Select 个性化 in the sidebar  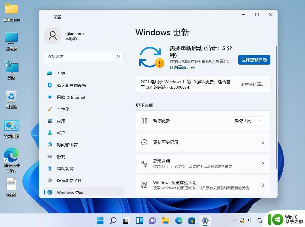pos(84,109)
